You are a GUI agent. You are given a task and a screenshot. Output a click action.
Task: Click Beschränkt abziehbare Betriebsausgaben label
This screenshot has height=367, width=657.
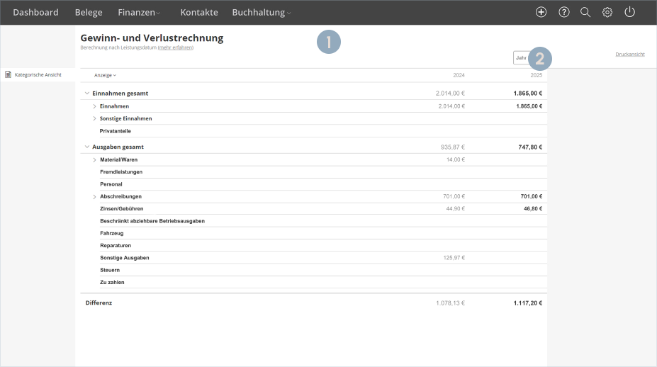pos(152,221)
